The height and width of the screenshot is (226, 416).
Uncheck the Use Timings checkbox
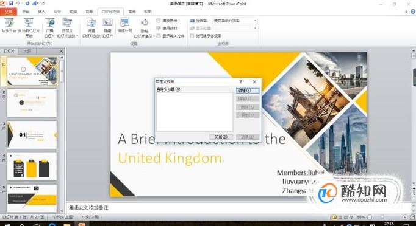[159, 28]
